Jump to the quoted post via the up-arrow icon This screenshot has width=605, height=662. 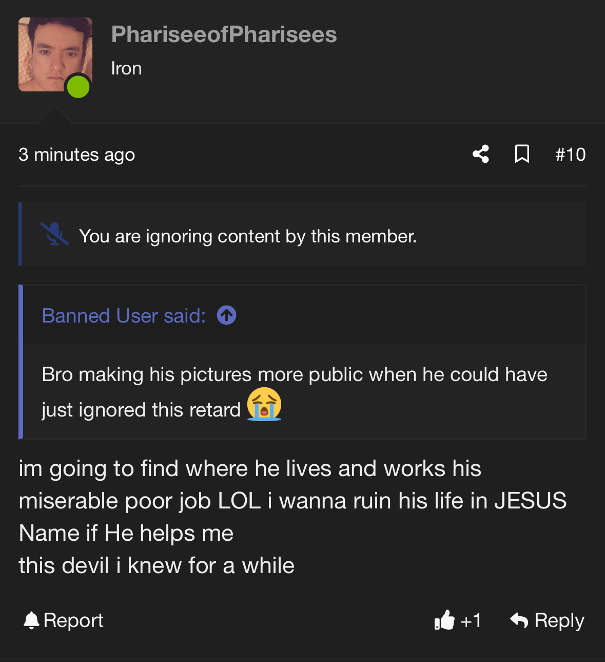point(226,315)
